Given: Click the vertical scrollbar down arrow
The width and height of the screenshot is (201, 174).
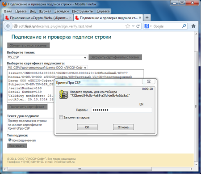Looking at the screenshot, I should click(x=196, y=164).
